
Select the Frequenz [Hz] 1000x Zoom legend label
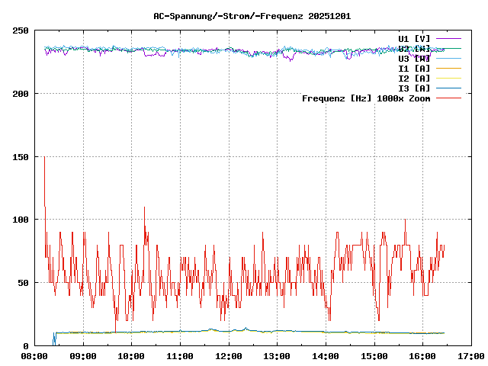point(366,98)
